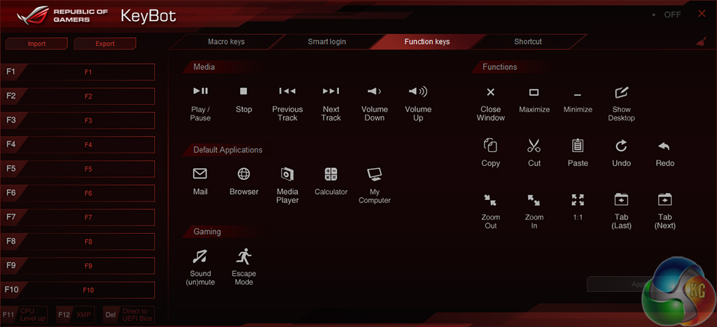The width and height of the screenshot is (717, 327).
Task: Select the Volume Up function
Action: (418, 92)
